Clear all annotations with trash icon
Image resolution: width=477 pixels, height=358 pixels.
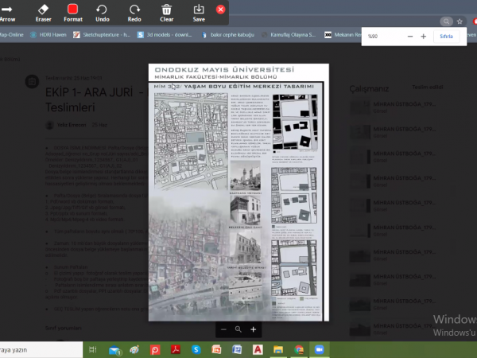[x=166, y=14]
